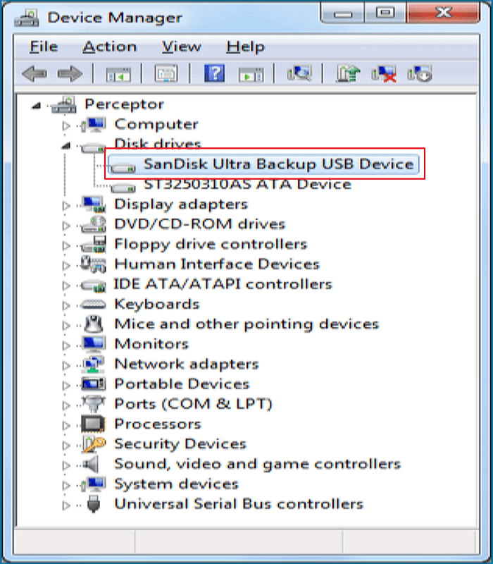Select the Perceptor root computer node
493x564 pixels.
point(124,104)
